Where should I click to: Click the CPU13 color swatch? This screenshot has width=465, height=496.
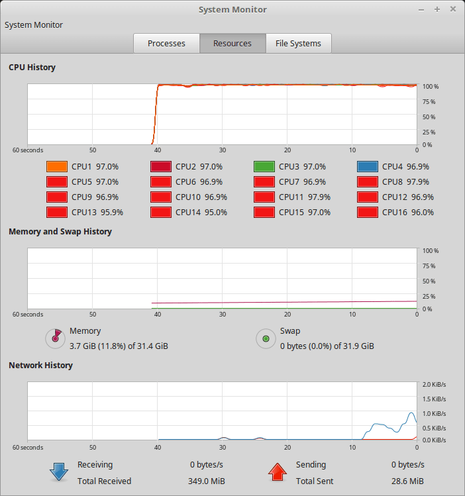57,213
